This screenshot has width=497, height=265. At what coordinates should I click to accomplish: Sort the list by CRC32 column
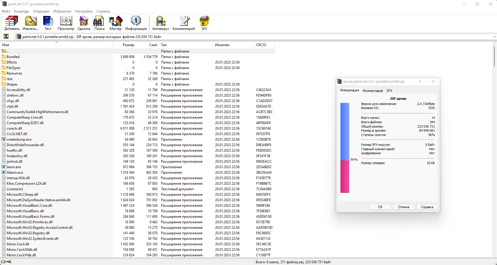point(264,45)
